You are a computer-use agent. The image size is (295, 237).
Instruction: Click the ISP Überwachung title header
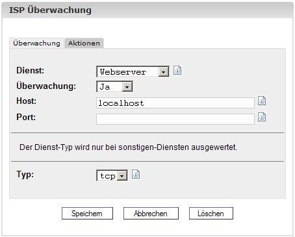coord(50,10)
